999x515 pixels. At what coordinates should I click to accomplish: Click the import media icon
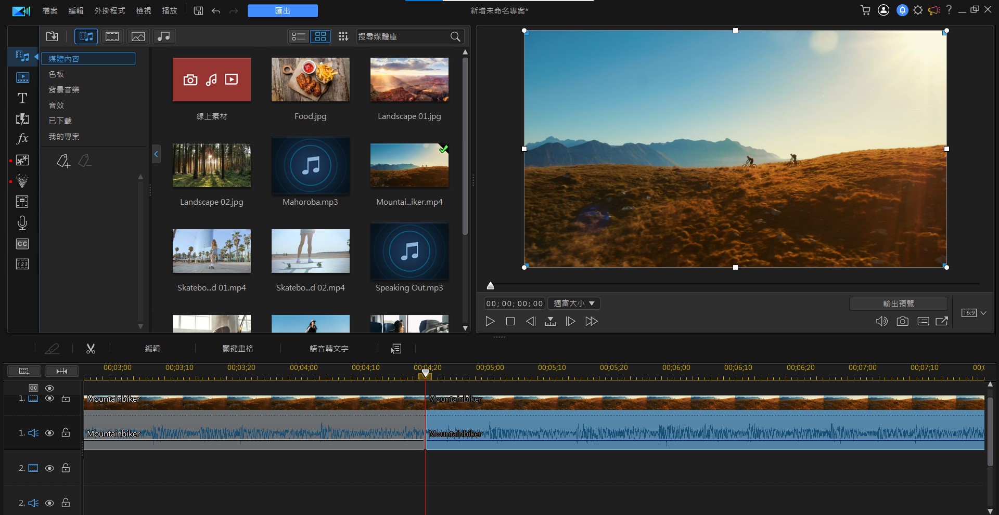tap(52, 36)
